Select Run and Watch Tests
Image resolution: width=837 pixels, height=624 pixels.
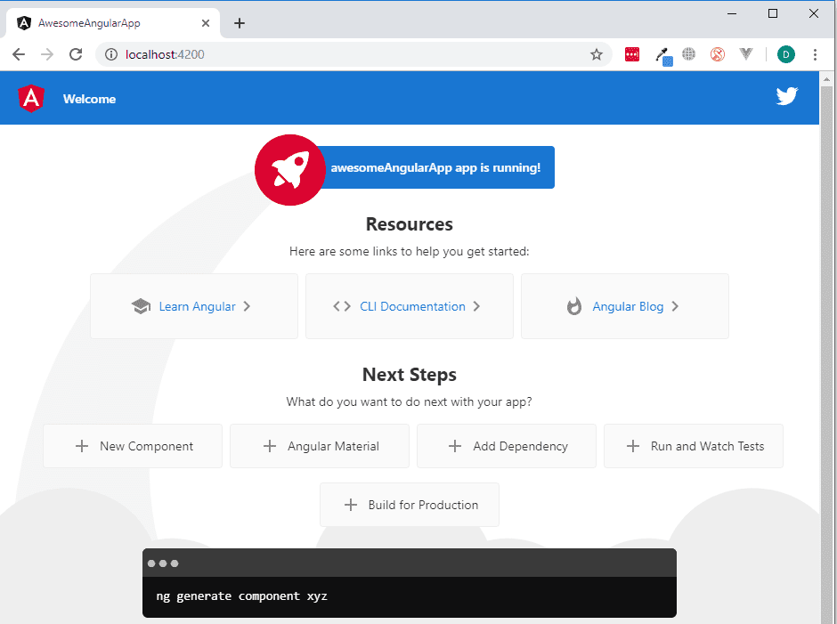pyautogui.click(x=693, y=446)
